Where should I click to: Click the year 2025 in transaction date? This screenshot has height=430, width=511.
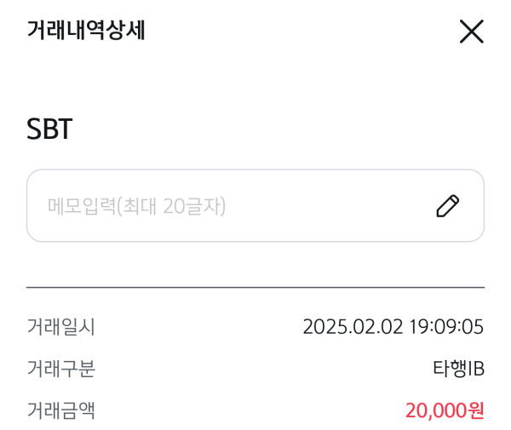322,327
